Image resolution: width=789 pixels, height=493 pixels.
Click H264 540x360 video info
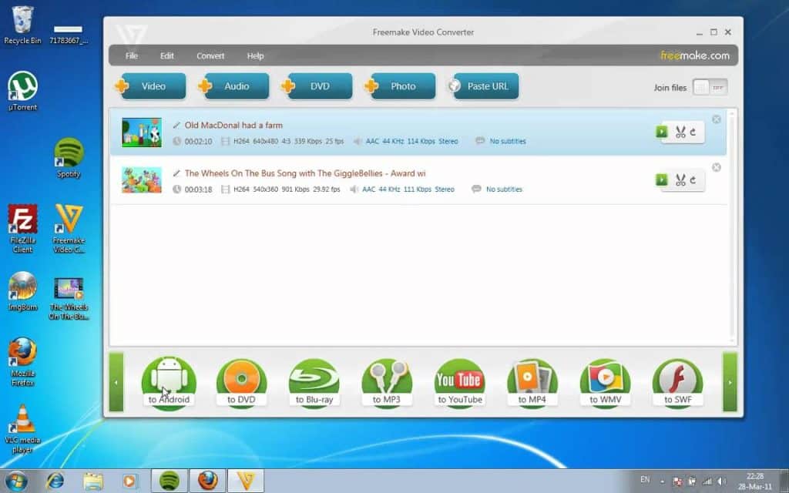(287, 189)
